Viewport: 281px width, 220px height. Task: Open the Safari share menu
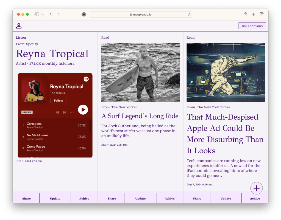click(245, 14)
